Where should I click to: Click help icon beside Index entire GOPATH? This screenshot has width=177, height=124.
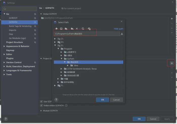[x=66, y=106]
